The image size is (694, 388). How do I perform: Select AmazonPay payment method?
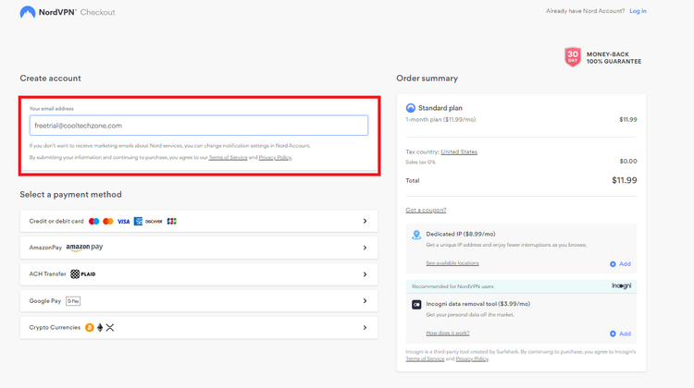[199, 248]
